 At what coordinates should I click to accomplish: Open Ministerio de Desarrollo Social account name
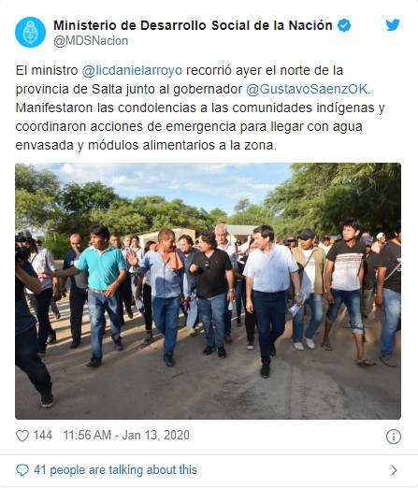(x=193, y=25)
